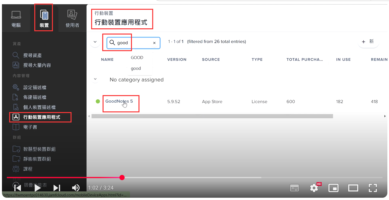Switch to the 使用者 users tab
This screenshot has height=200, width=389.
[x=72, y=19]
